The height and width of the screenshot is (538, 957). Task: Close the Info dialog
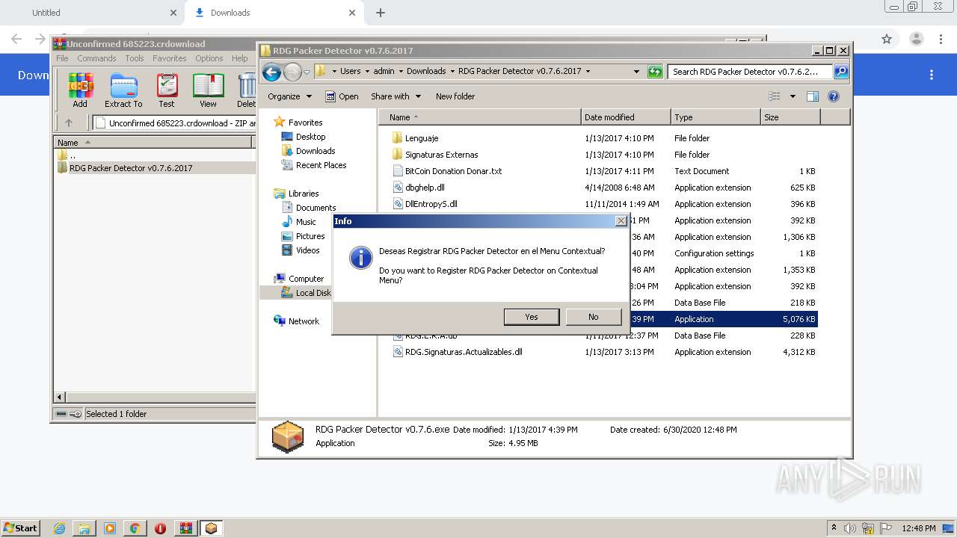pyautogui.click(x=621, y=221)
